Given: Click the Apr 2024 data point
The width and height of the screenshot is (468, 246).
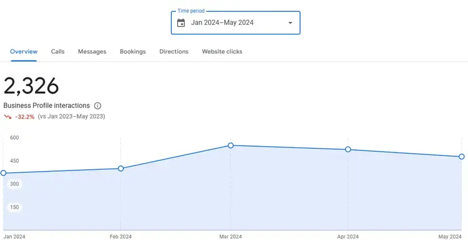Looking at the screenshot, I should 348,149.
